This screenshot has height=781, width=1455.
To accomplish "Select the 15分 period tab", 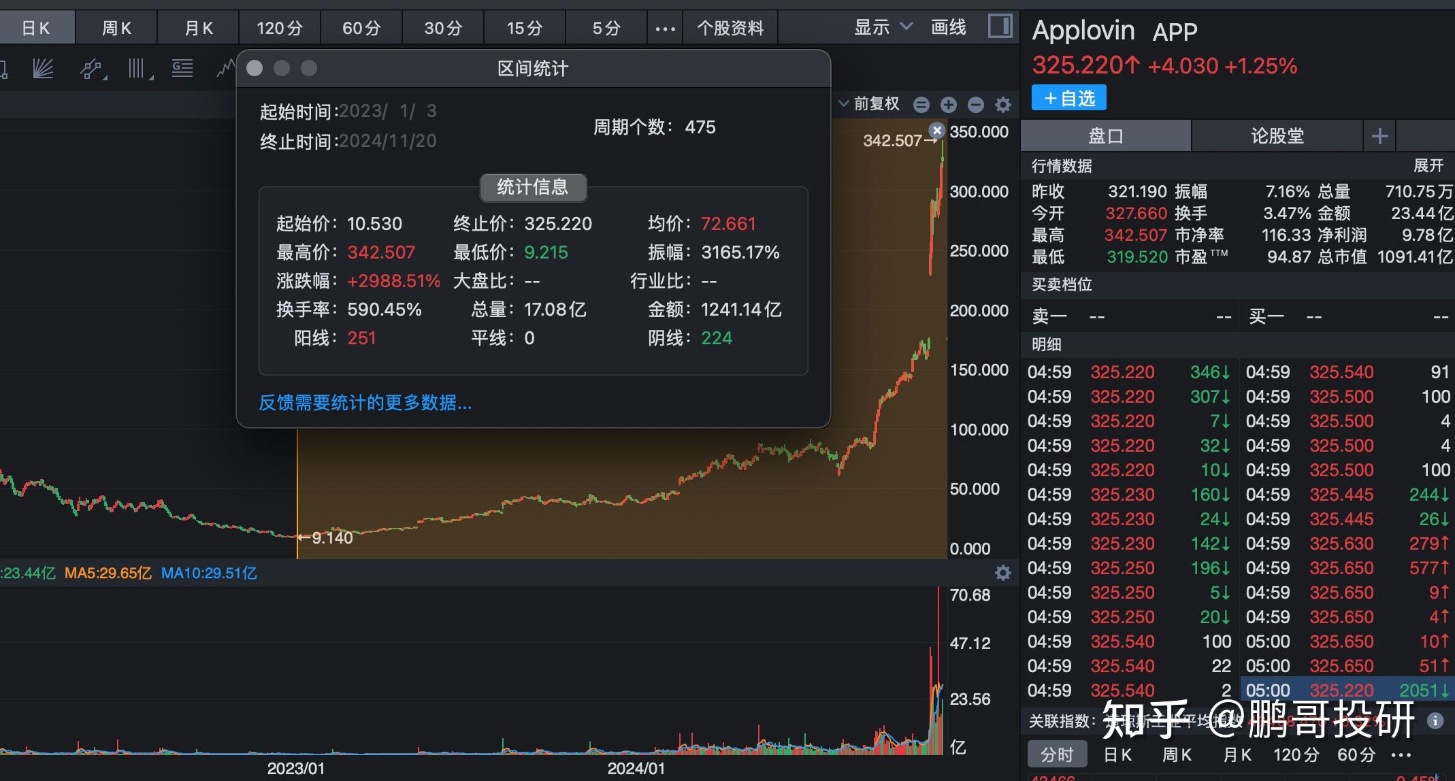I will pos(525,29).
